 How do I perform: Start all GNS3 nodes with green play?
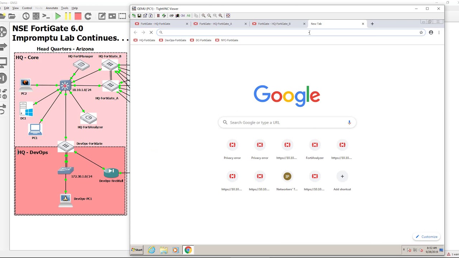click(58, 16)
